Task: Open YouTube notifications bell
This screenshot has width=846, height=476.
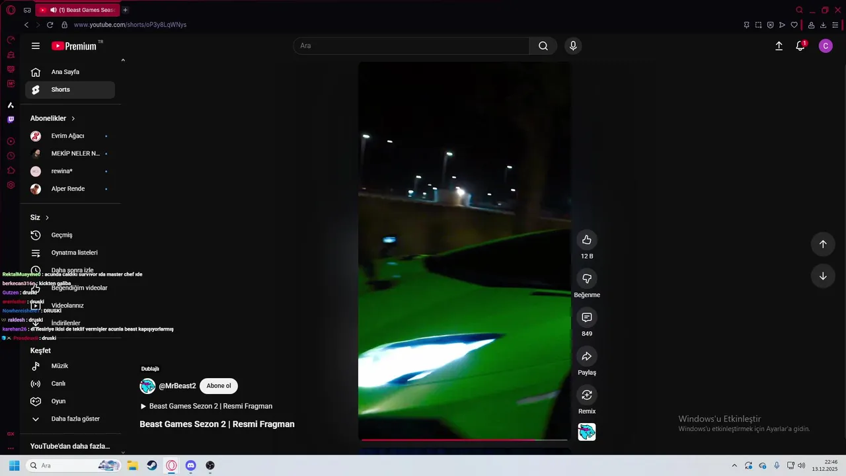Action: pyautogui.click(x=800, y=46)
